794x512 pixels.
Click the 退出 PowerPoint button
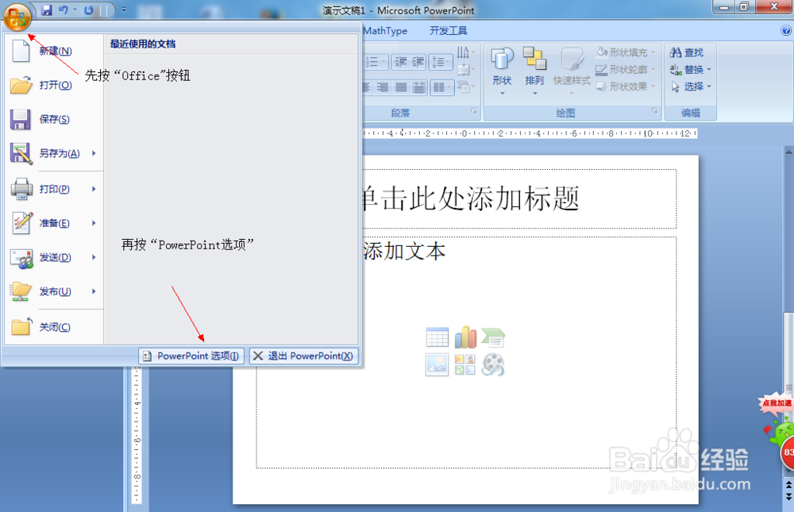coord(304,356)
